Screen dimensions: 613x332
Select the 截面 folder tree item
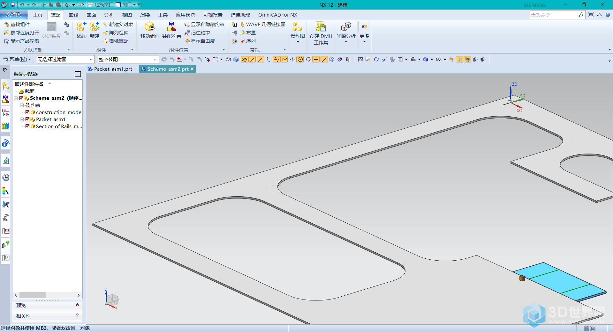click(x=26, y=91)
